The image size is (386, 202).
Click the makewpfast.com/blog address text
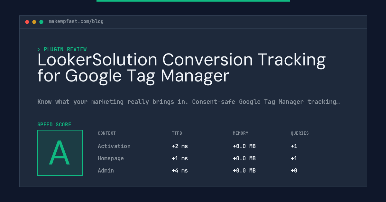pyautogui.click(x=76, y=21)
